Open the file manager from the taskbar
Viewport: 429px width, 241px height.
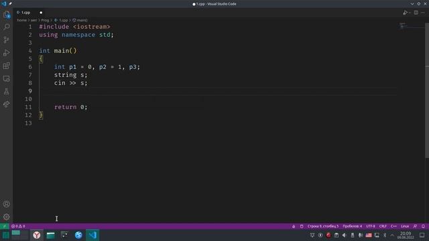pyautogui.click(x=51, y=235)
